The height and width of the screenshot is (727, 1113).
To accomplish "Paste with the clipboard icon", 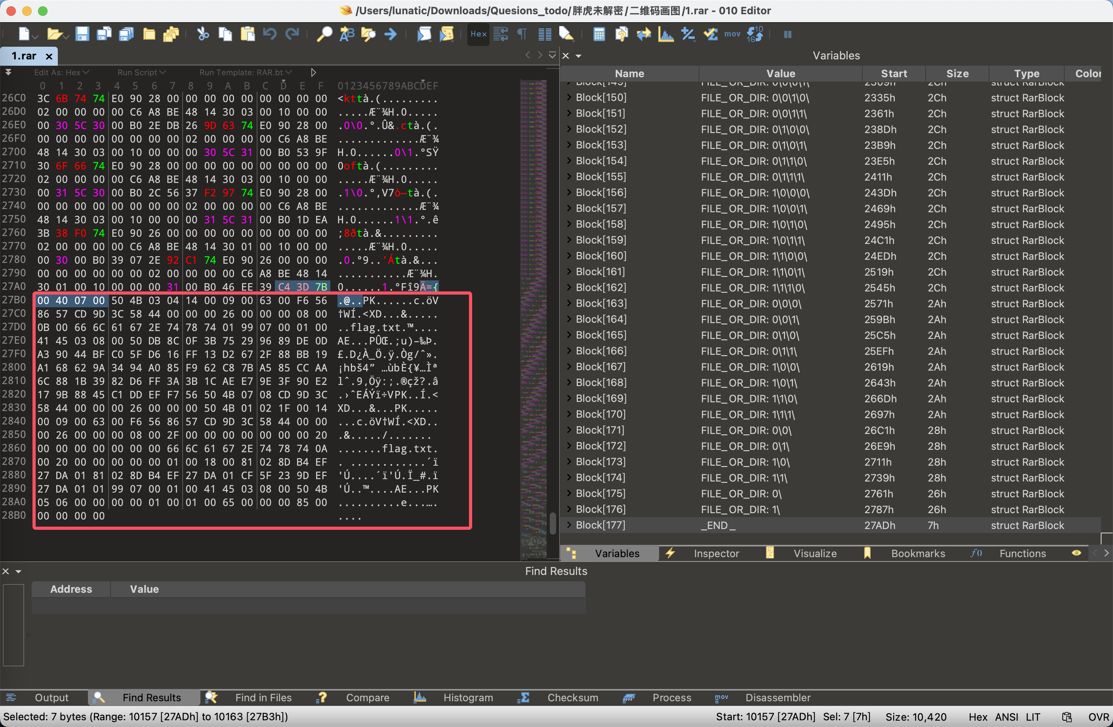I will [248, 34].
